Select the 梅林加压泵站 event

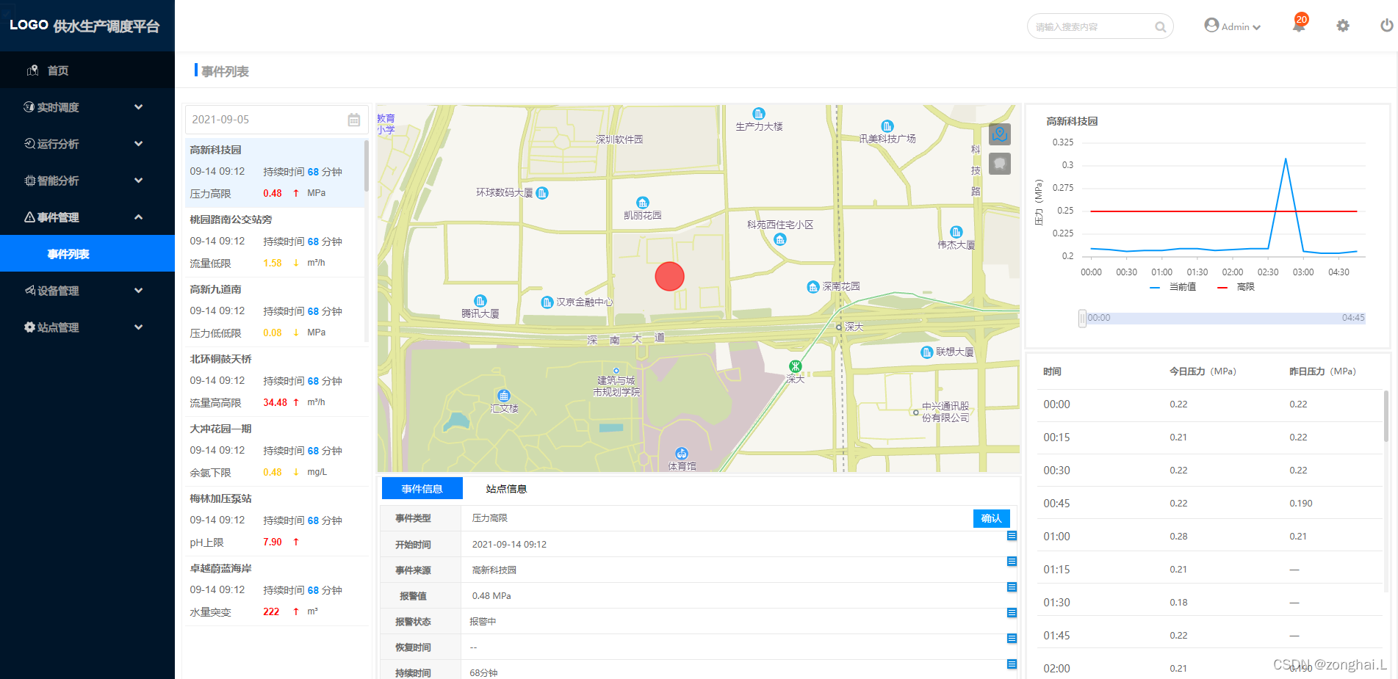pos(275,521)
